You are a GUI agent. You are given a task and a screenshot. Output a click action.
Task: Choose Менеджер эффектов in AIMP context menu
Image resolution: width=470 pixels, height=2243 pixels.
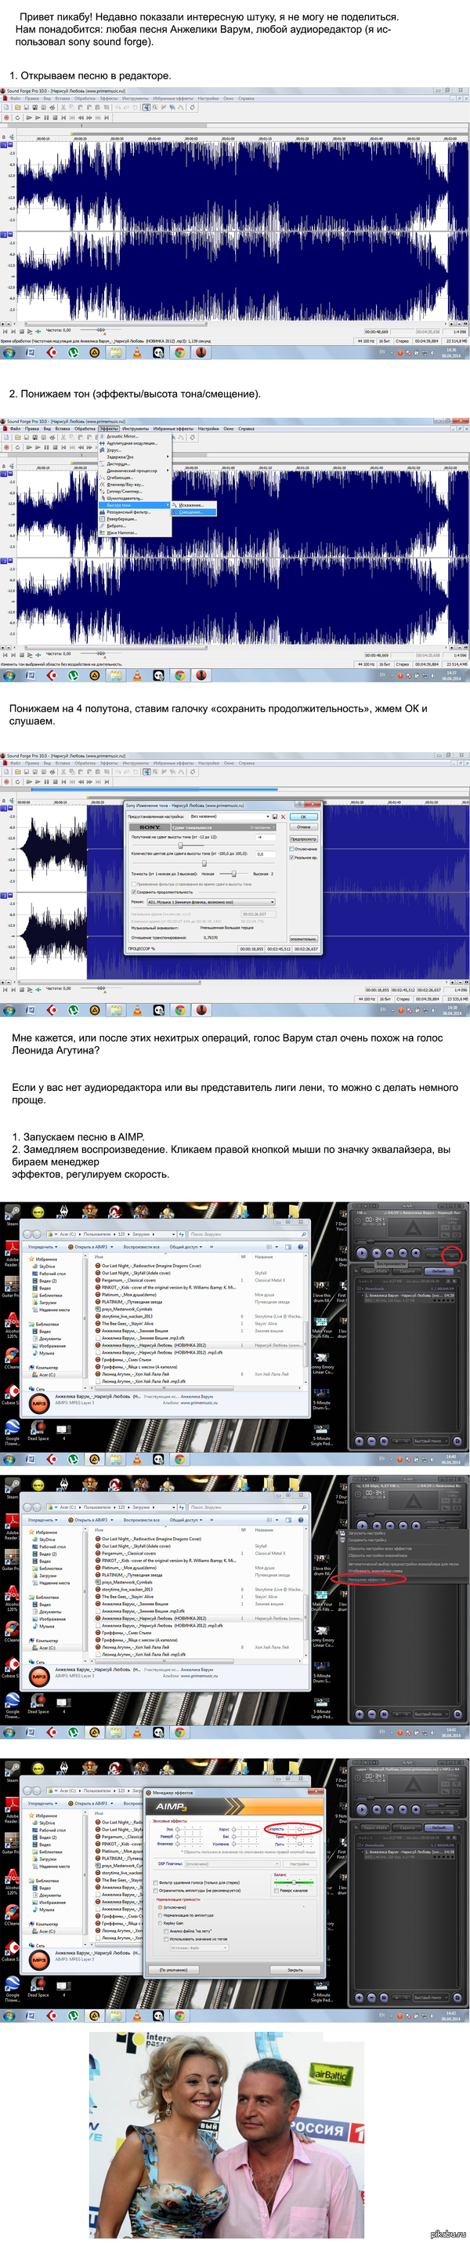(367, 1579)
